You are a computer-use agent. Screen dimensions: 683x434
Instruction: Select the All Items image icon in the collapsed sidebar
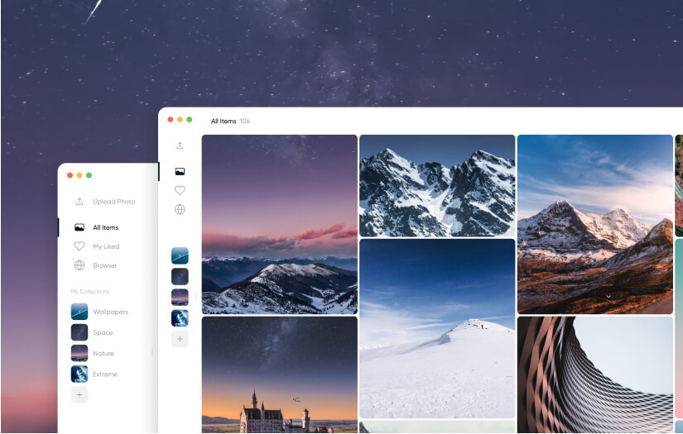point(180,172)
